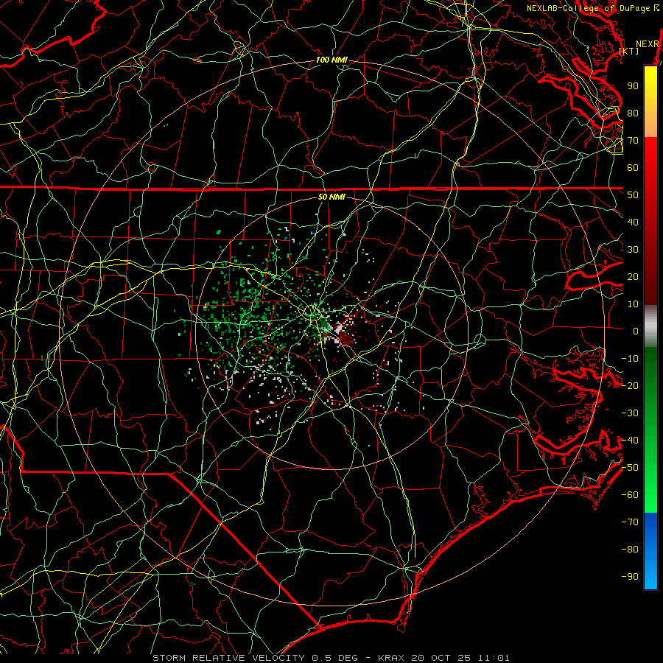Click the [KT] units label above the color scale
Screen dimensions: 663x663
click(x=629, y=51)
